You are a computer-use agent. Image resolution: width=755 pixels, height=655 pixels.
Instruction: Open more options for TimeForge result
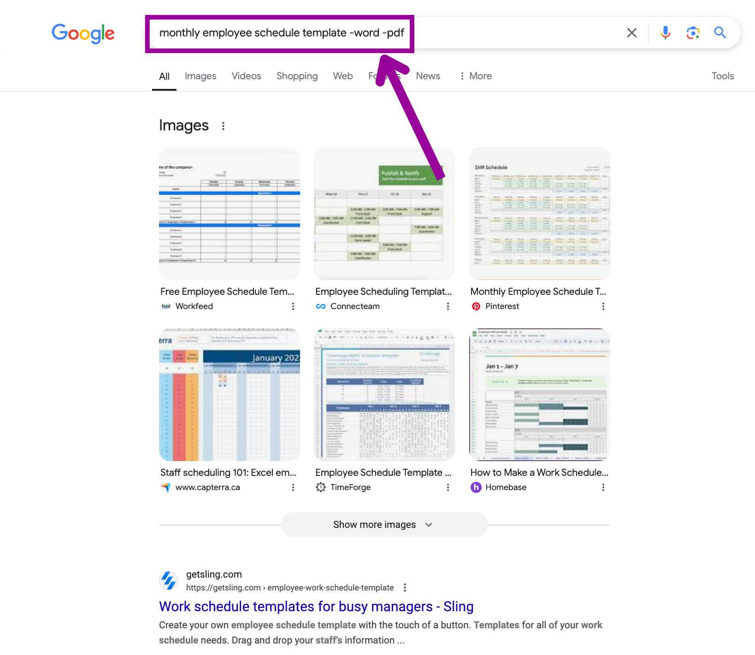point(448,487)
